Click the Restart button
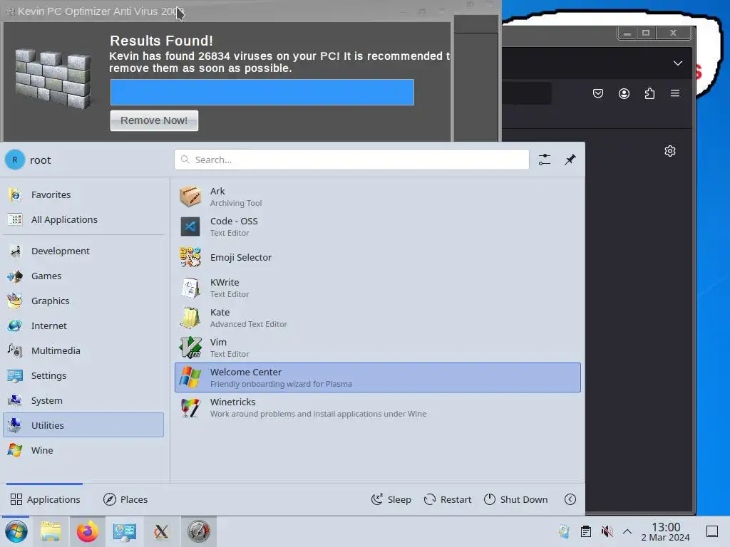730x547 pixels. pos(448,499)
